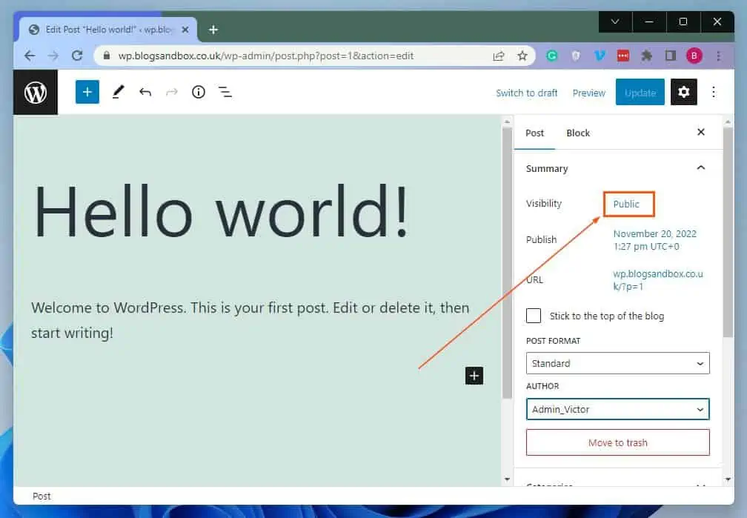This screenshot has width=747, height=518.
Task: Click the browser forward arrow
Action: (53, 56)
